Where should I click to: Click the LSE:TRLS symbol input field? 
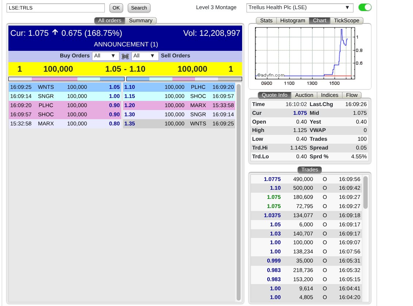pos(56,8)
